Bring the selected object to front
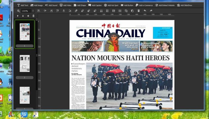The width and height of the screenshot is (209, 119). pos(76,11)
